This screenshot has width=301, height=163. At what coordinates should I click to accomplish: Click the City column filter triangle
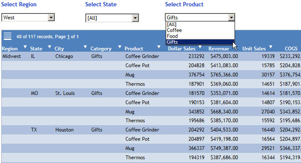click(x=85, y=47)
